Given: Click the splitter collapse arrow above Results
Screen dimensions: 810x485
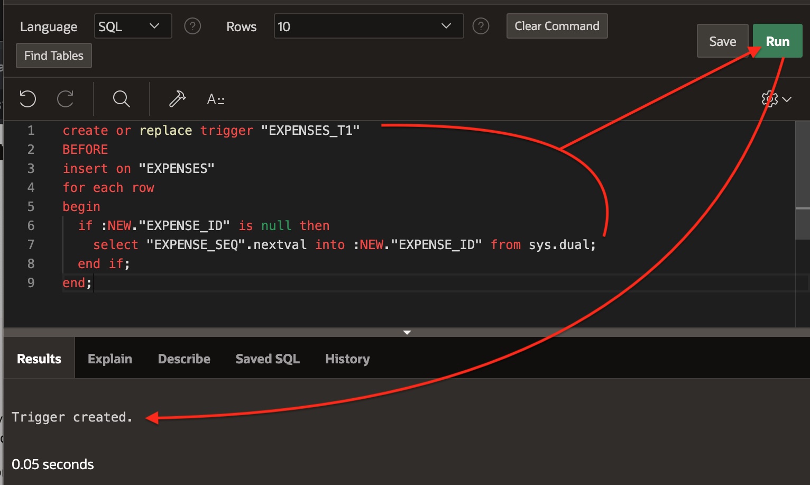Looking at the screenshot, I should (407, 332).
